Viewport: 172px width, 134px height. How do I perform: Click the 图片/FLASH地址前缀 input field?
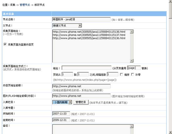[x=81, y=96]
